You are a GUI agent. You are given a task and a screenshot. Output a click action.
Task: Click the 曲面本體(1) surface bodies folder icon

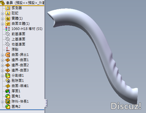(8, 24)
